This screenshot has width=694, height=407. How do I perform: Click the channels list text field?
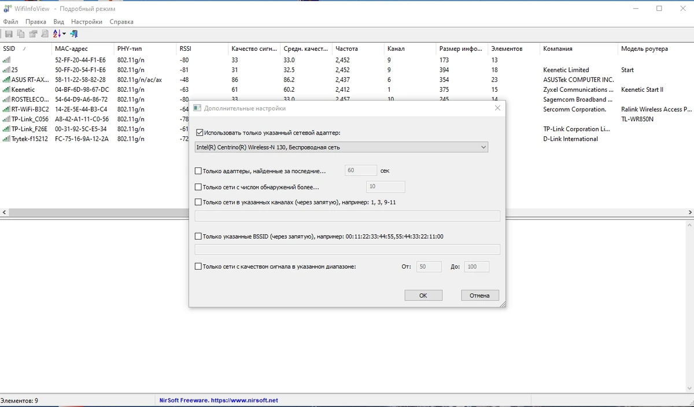coord(348,216)
